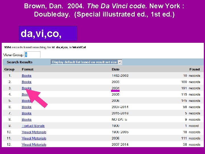Open Visual Materials link for 2006
205x154 pixels.
(x=34, y=138)
